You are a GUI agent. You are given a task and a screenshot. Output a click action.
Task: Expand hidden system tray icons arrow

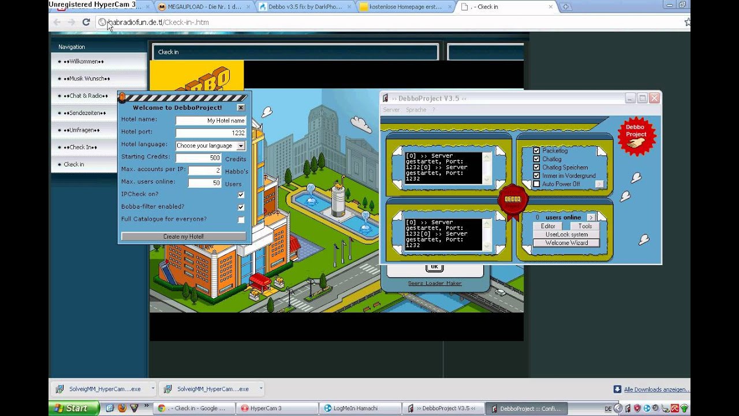(x=619, y=408)
